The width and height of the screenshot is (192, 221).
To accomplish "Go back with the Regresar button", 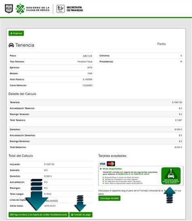I will (16, 33).
